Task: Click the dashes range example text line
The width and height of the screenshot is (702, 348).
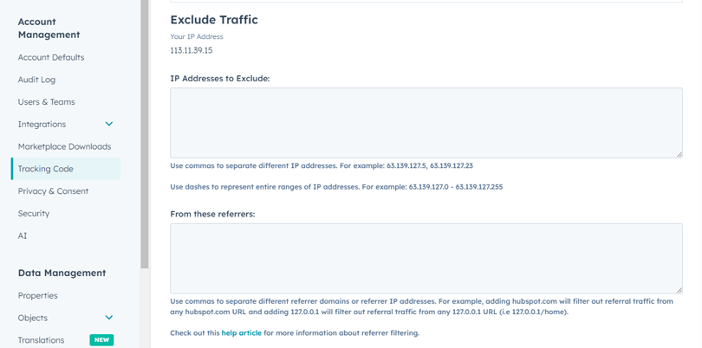Action: coord(336,187)
